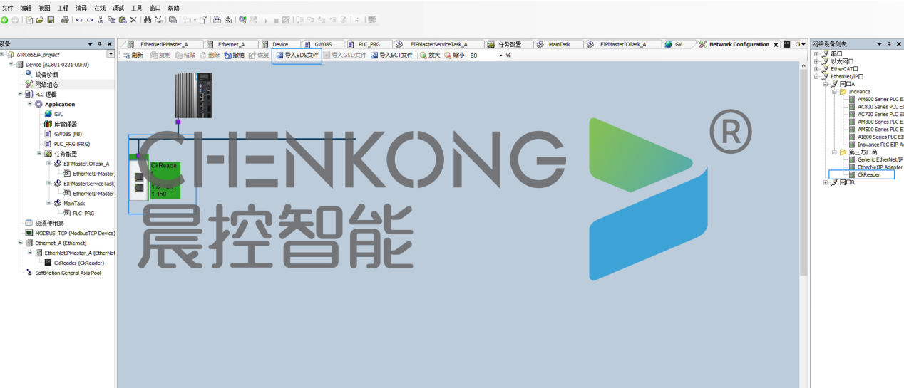Switch to the MainTask tab
The width and height of the screenshot is (904, 388).
(x=559, y=44)
